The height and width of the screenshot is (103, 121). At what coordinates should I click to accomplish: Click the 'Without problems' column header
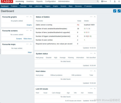click(x=56, y=75)
